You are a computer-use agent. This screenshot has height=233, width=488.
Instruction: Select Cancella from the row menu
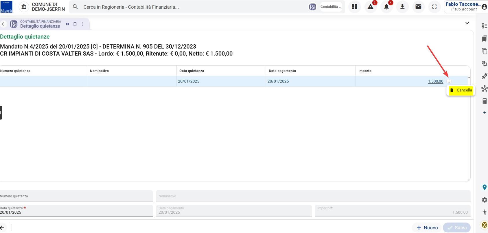pos(461,90)
